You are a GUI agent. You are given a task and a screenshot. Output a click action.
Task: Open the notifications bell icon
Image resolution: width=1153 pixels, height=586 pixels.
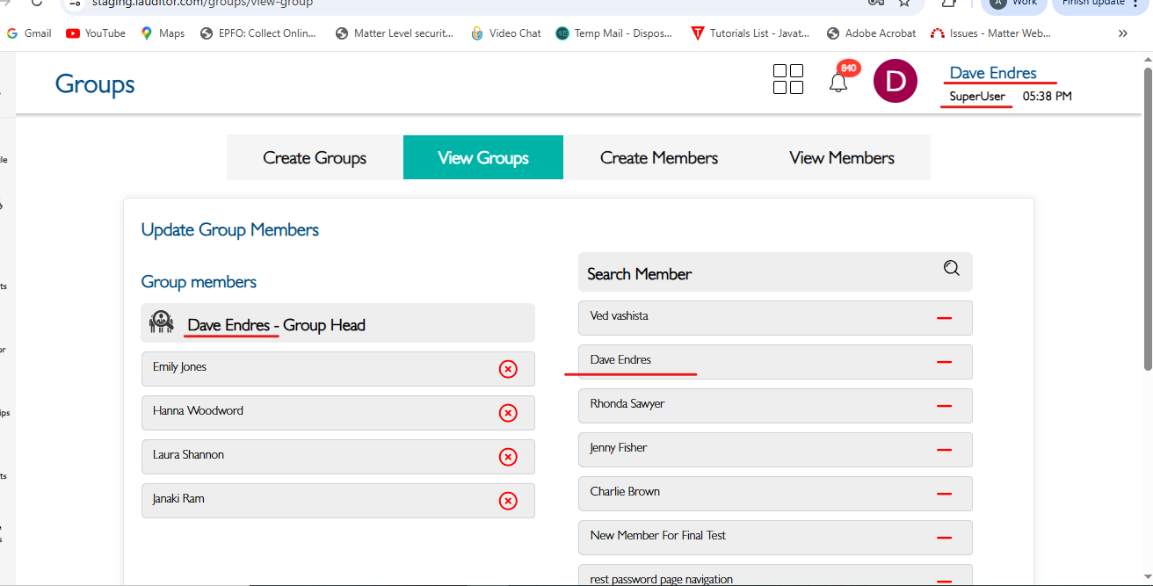(x=838, y=82)
